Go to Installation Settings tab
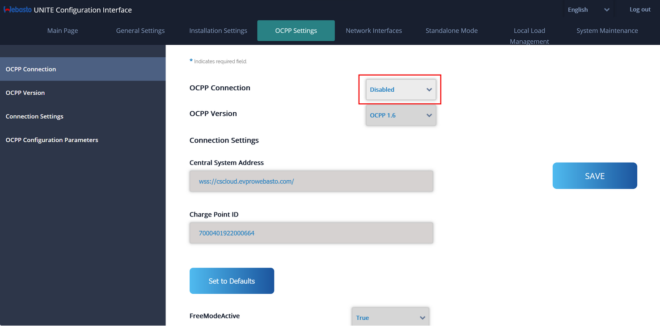Image resolution: width=660 pixels, height=326 pixels. coord(218,31)
